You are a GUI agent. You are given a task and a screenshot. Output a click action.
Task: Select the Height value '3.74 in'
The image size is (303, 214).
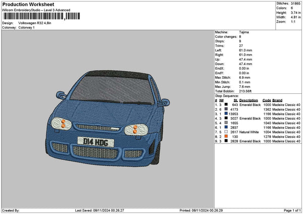point(295,13)
